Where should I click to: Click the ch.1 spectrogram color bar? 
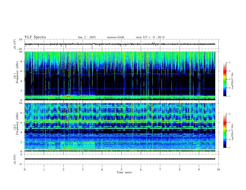pyautogui.click(x=225, y=79)
